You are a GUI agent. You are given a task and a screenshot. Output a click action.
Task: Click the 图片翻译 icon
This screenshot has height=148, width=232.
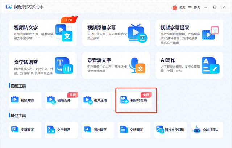click(x=88, y=130)
